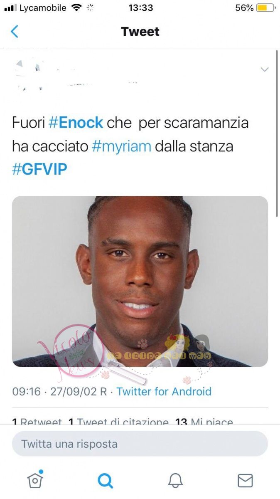The height and width of the screenshot is (499, 280).
Task: Tap the cellular signal bars icon
Action: click(x=10, y=8)
